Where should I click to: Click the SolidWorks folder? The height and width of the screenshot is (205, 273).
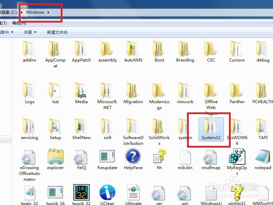159,132
